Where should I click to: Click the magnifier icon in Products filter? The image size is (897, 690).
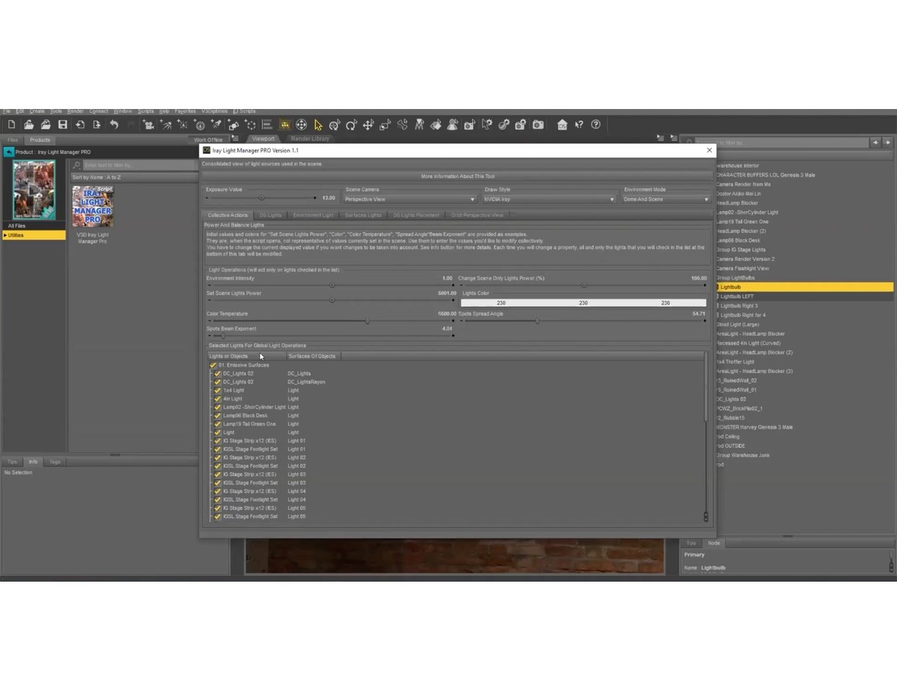pyautogui.click(x=77, y=166)
